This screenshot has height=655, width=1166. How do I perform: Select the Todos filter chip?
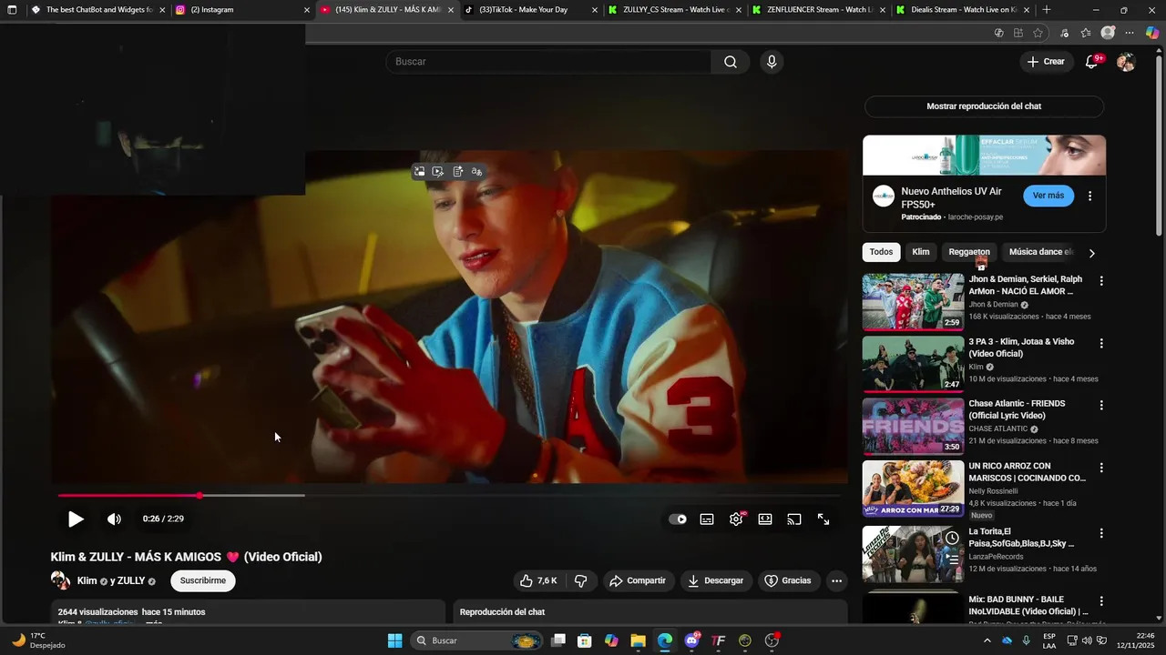[x=881, y=252]
